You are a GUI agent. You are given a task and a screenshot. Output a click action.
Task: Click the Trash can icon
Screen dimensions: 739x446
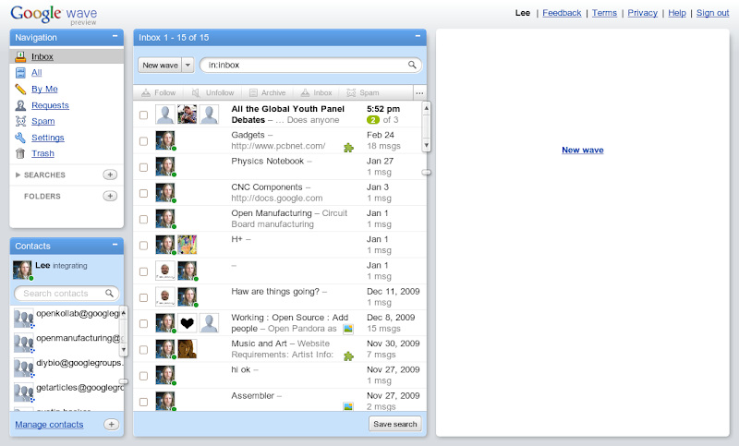pyautogui.click(x=20, y=153)
